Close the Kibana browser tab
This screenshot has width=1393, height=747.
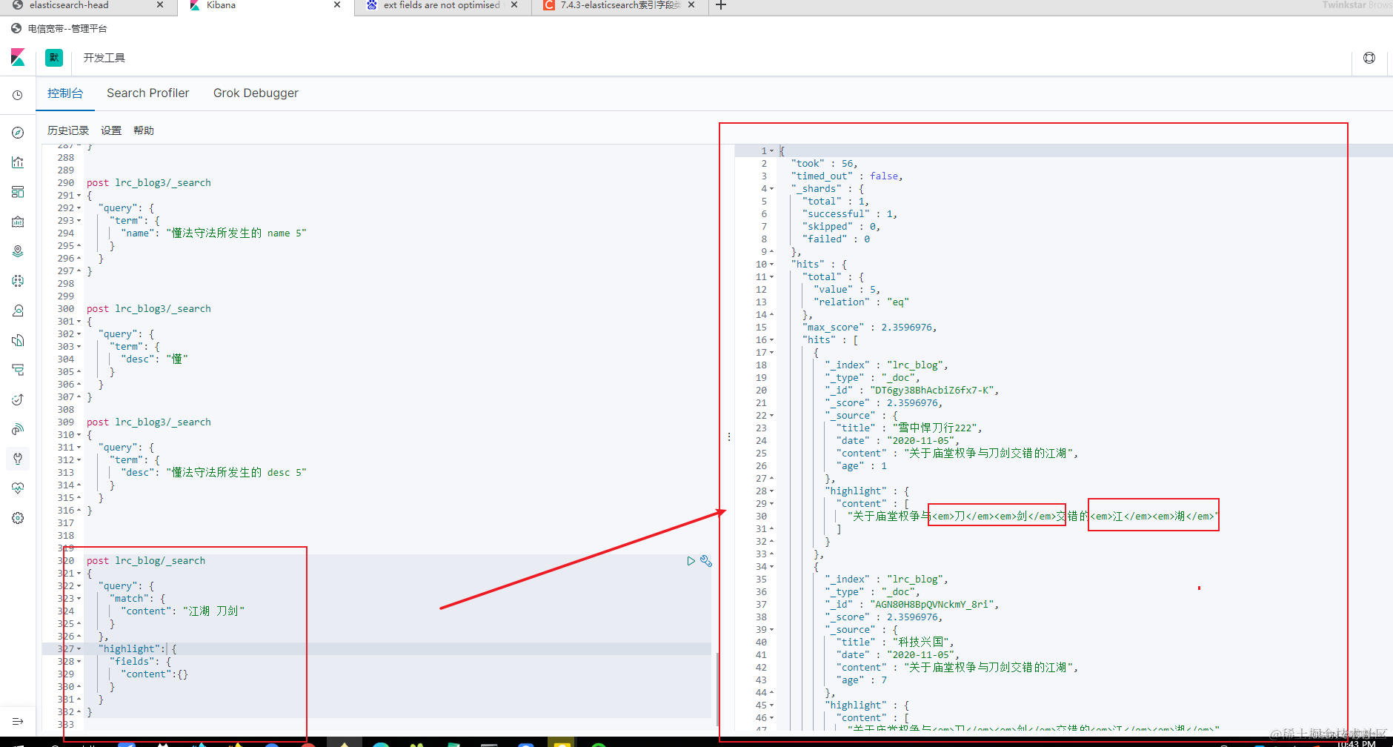coord(337,5)
